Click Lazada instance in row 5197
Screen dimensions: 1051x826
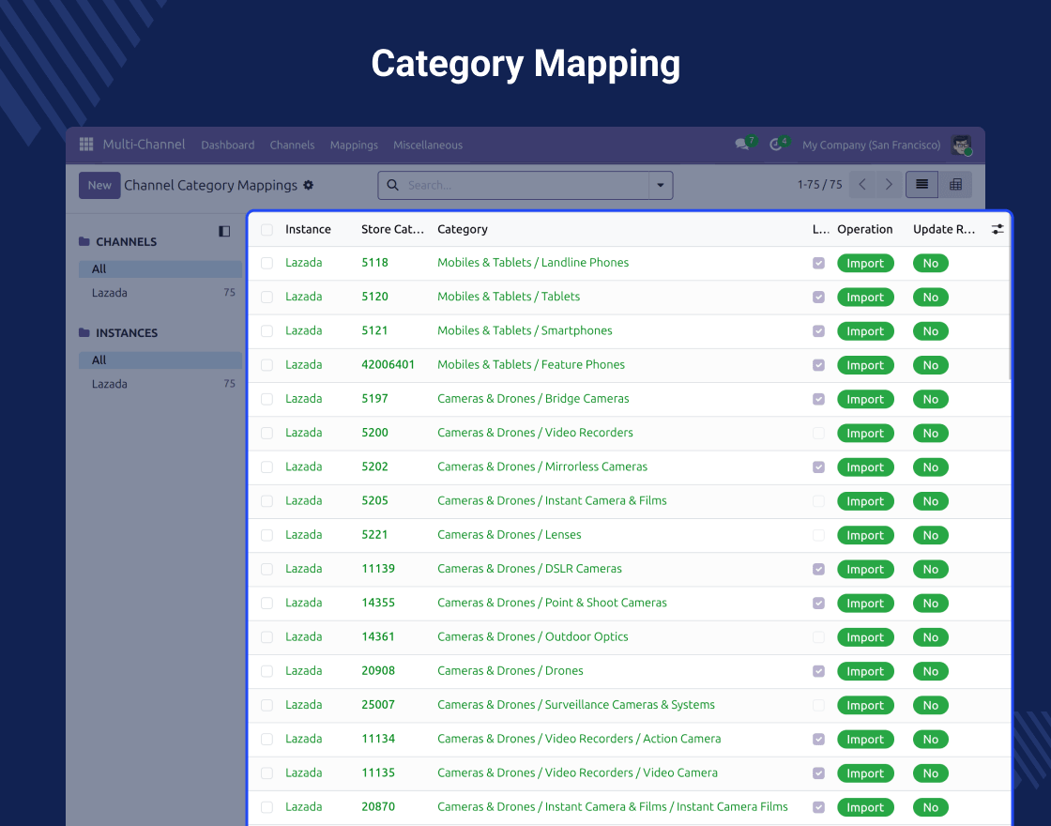pyautogui.click(x=304, y=399)
